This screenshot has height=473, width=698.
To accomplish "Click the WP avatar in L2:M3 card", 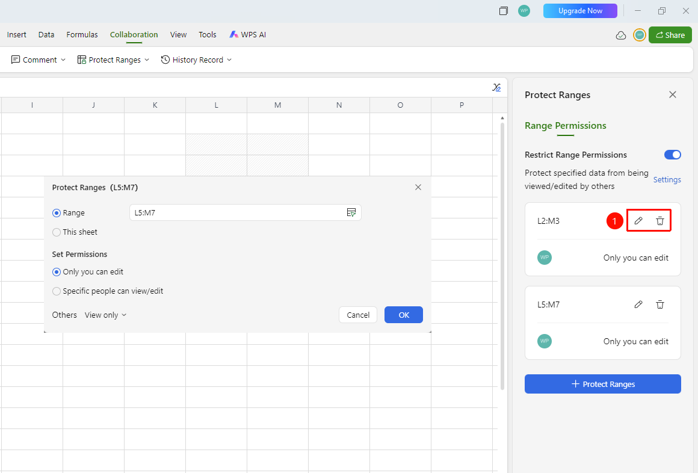I will (x=545, y=258).
